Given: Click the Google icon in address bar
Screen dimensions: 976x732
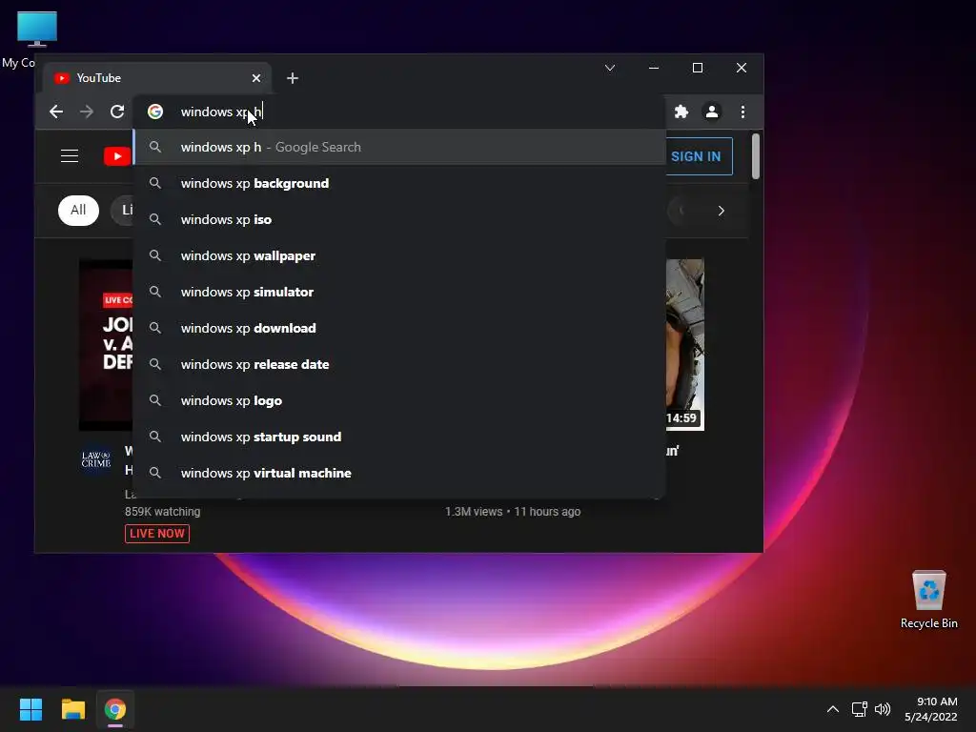Looking at the screenshot, I should [x=155, y=112].
